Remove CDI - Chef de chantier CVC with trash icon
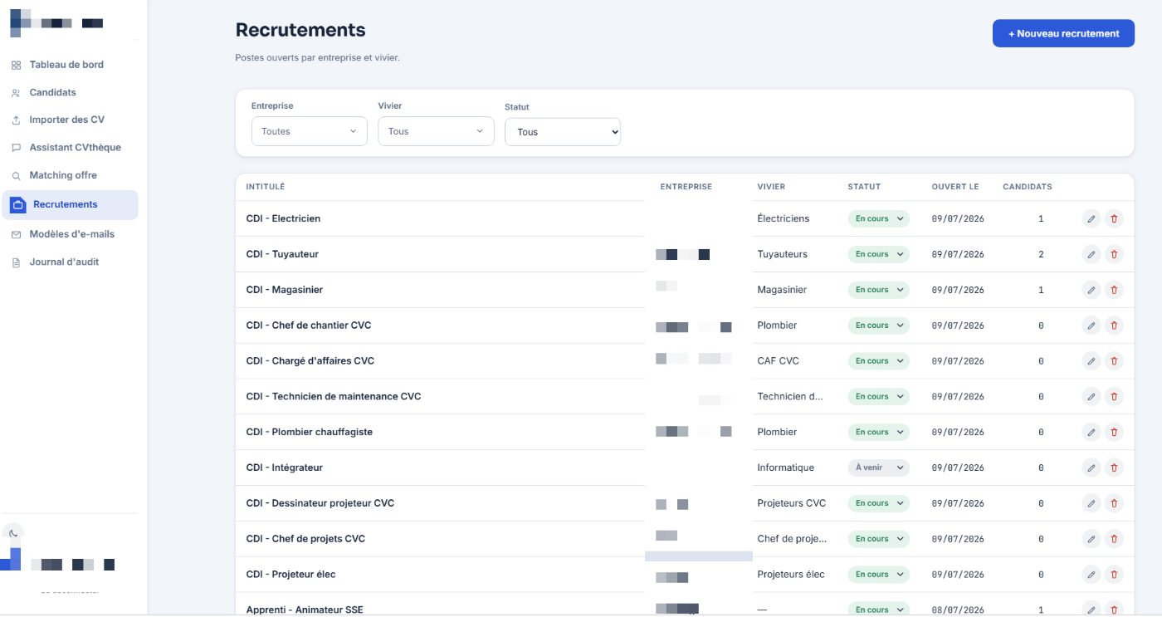The width and height of the screenshot is (1162, 617). point(1114,326)
